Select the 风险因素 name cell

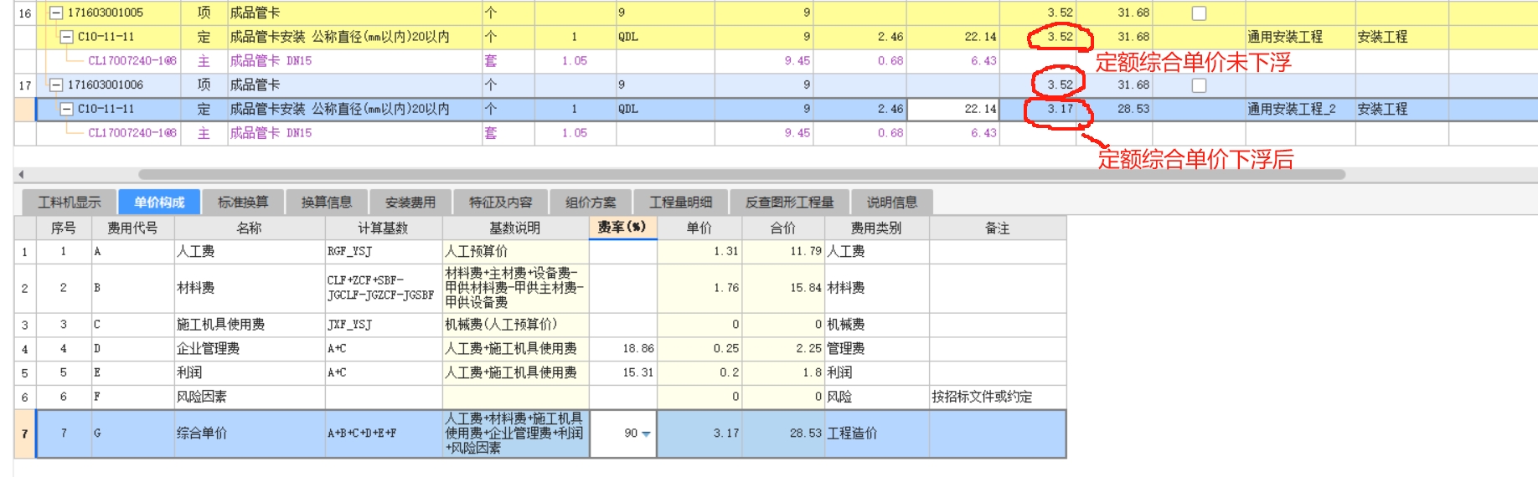pyautogui.click(x=250, y=397)
